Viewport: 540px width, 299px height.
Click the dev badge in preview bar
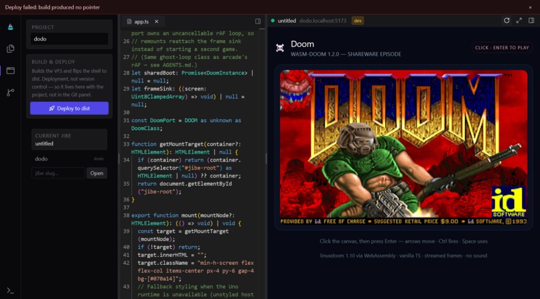pos(358,21)
